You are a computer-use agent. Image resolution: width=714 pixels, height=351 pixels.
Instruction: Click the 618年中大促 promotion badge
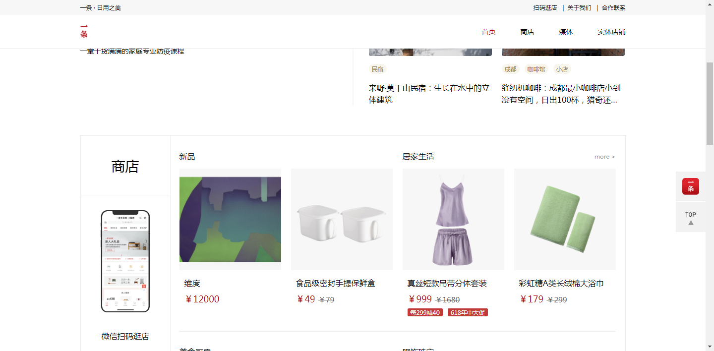coord(468,312)
